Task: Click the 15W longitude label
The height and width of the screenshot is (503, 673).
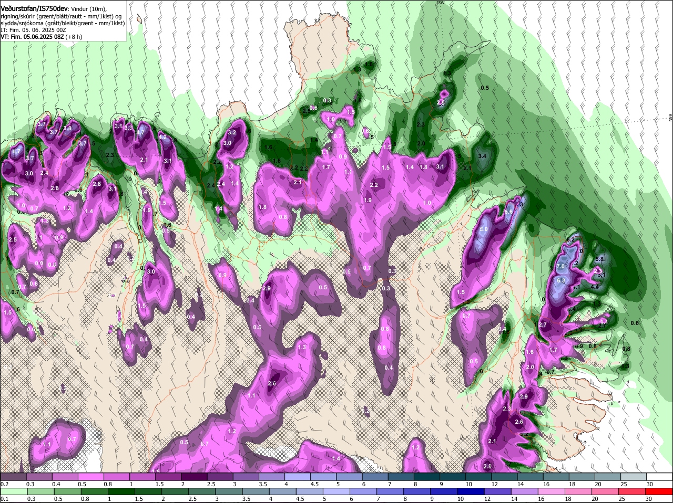Action: tap(441, 3)
